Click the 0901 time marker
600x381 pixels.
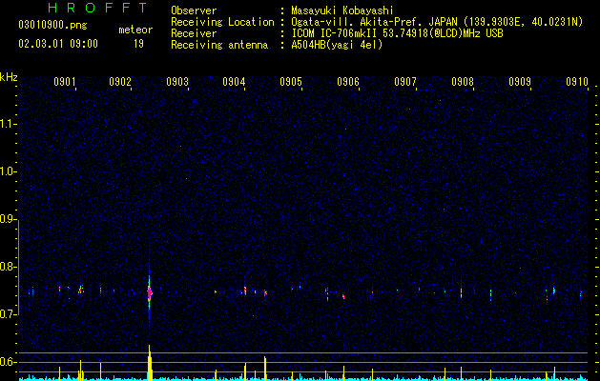click(64, 82)
